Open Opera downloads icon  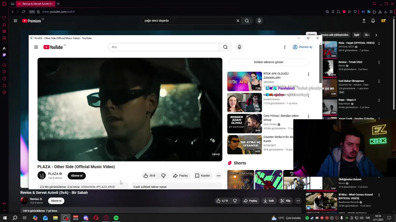pos(385,12)
